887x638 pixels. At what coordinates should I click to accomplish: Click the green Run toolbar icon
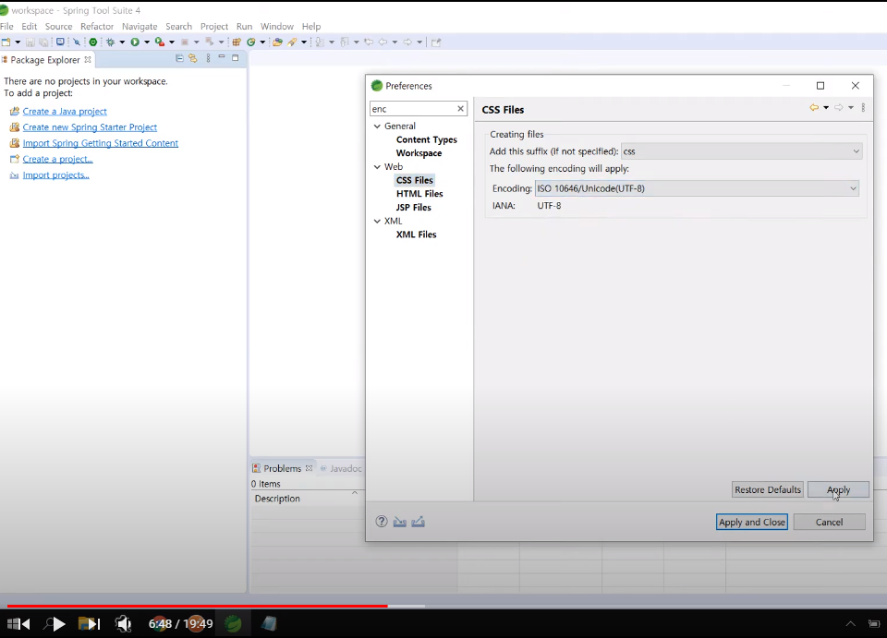pyautogui.click(x=135, y=42)
